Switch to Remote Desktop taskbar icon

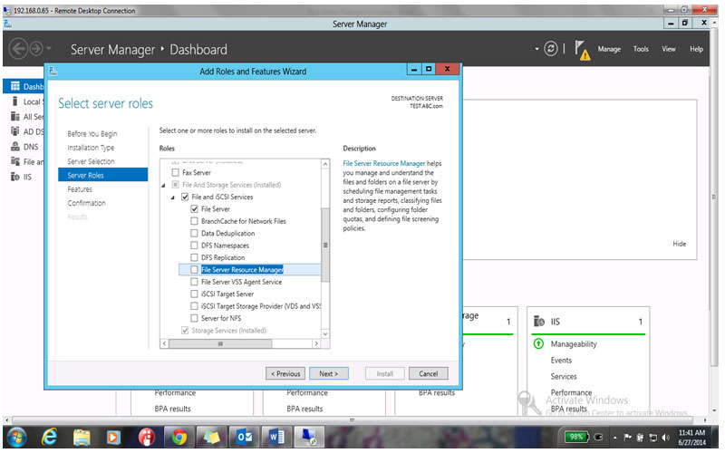click(x=309, y=437)
